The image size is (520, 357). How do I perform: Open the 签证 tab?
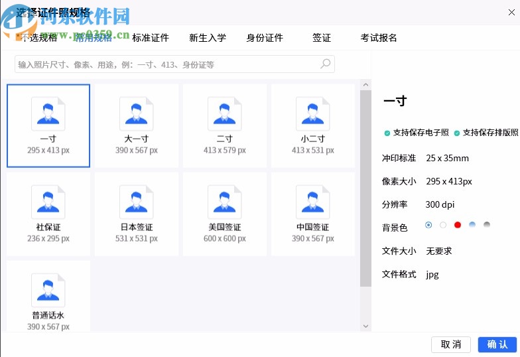pyautogui.click(x=322, y=38)
